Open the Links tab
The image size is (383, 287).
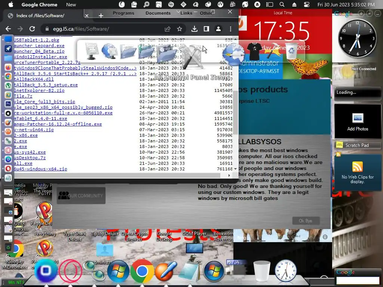coord(186,13)
